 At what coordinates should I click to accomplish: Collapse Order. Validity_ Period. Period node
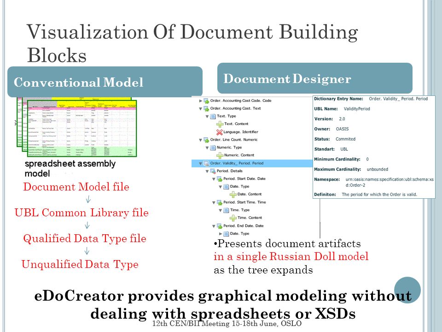click(x=200, y=163)
